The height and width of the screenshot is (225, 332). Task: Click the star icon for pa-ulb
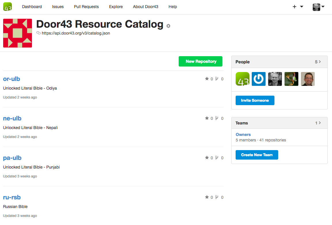click(x=207, y=158)
